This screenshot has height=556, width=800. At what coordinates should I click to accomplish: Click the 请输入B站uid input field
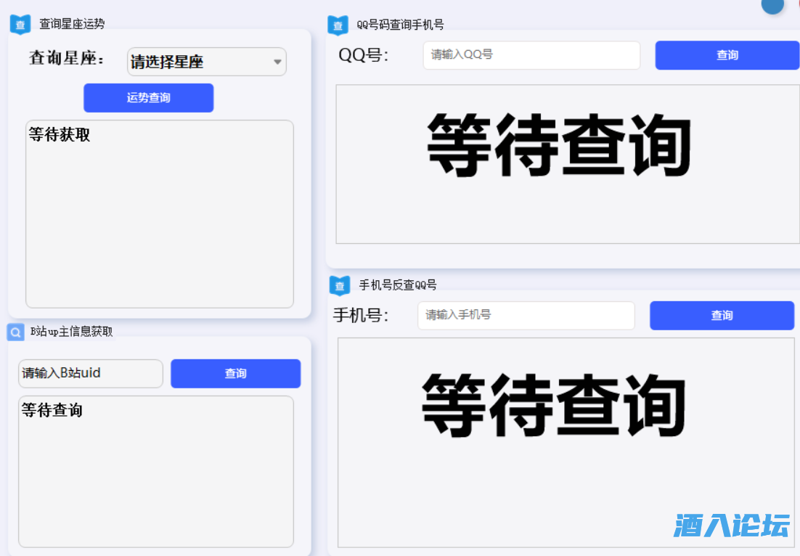[90, 373]
